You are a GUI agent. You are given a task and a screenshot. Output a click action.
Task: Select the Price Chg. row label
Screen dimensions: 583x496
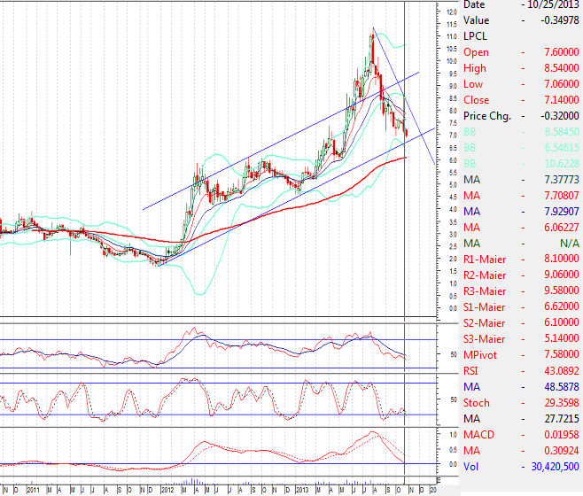pos(488,116)
